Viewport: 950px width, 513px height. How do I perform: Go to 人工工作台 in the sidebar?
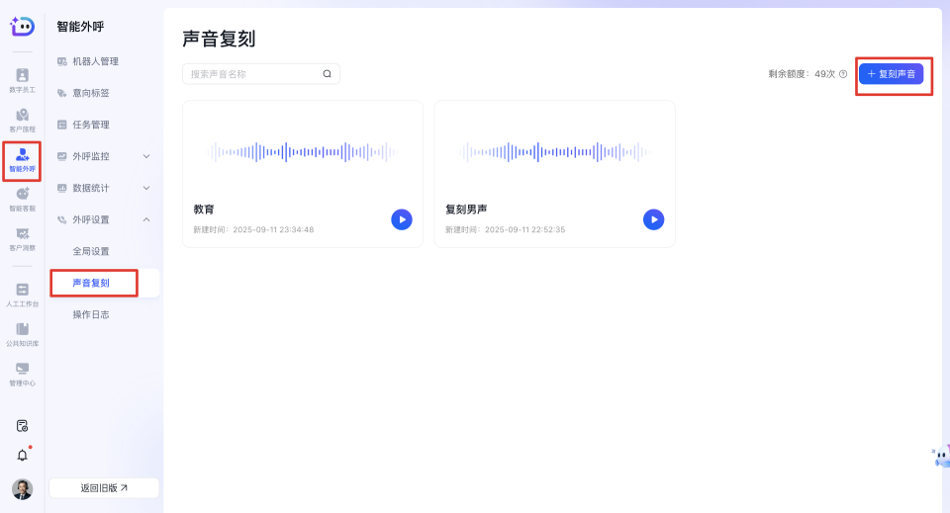tap(22, 295)
